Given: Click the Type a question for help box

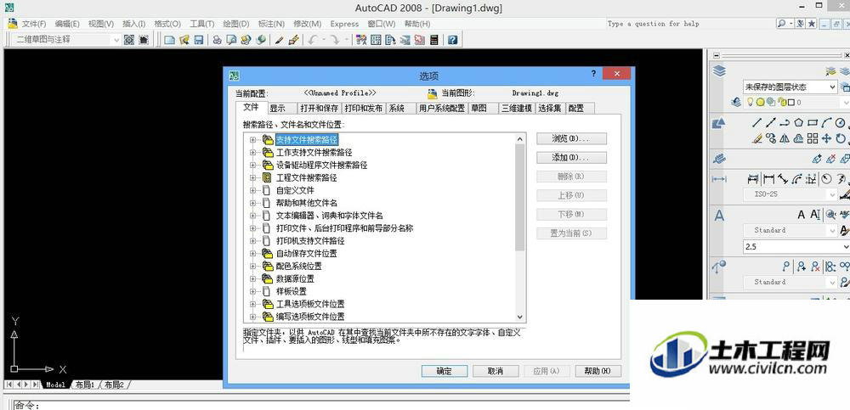Looking at the screenshot, I should [x=689, y=24].
